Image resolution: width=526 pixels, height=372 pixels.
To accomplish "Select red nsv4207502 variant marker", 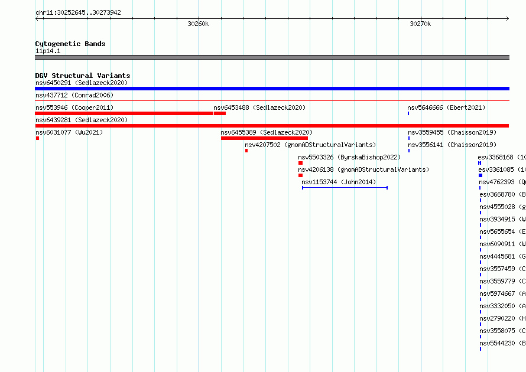I will click(x=246, y=151).
